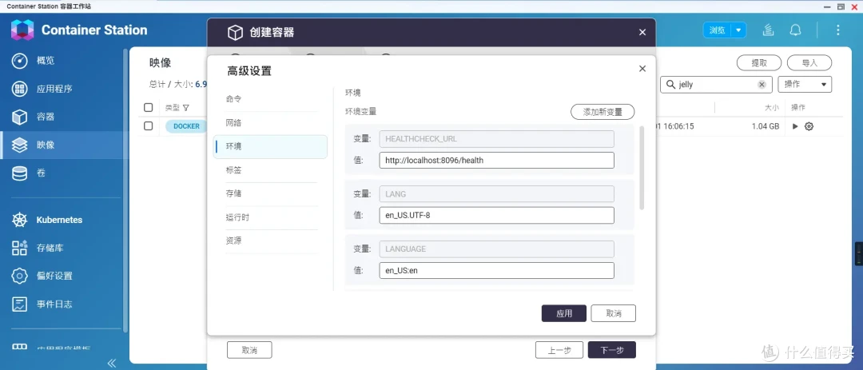Click the 应用 apply button
863x370 pixels.
coord(564,313)
